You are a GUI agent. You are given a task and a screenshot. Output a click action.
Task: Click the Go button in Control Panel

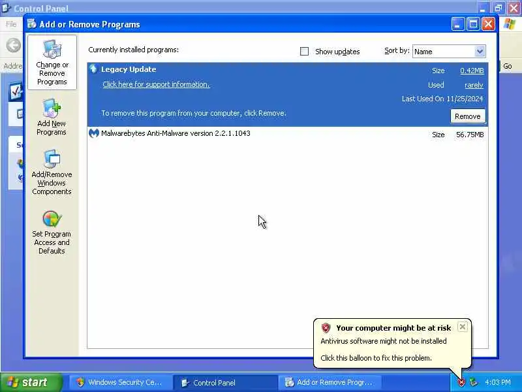point(508,66)
